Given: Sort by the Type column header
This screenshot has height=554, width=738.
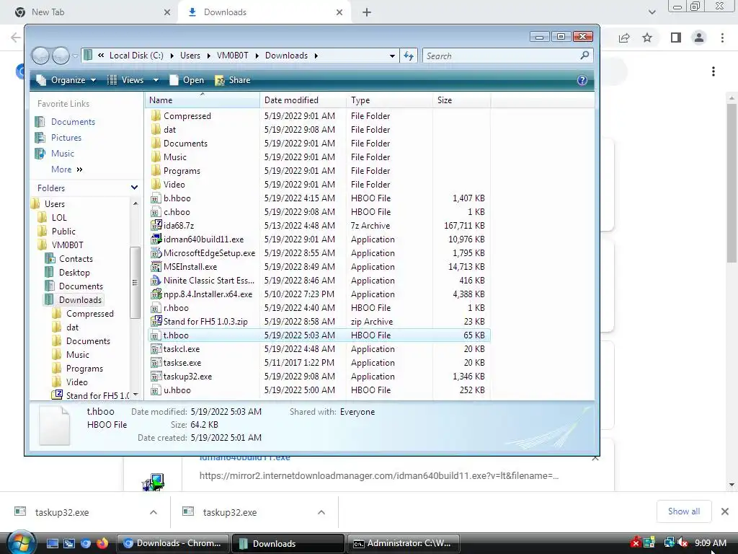Looking at the screenshot, I should [x=389, y=100].
